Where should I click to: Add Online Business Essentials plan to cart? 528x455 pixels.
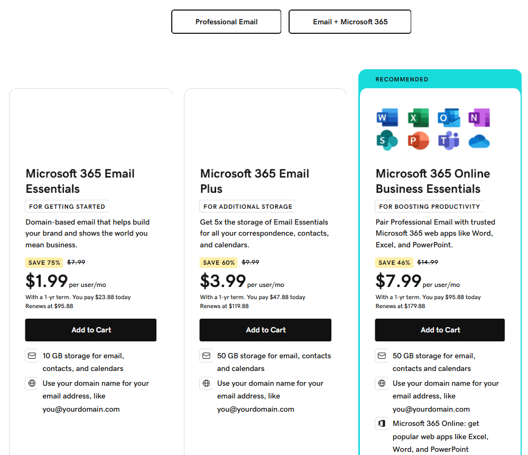(440, 330)
